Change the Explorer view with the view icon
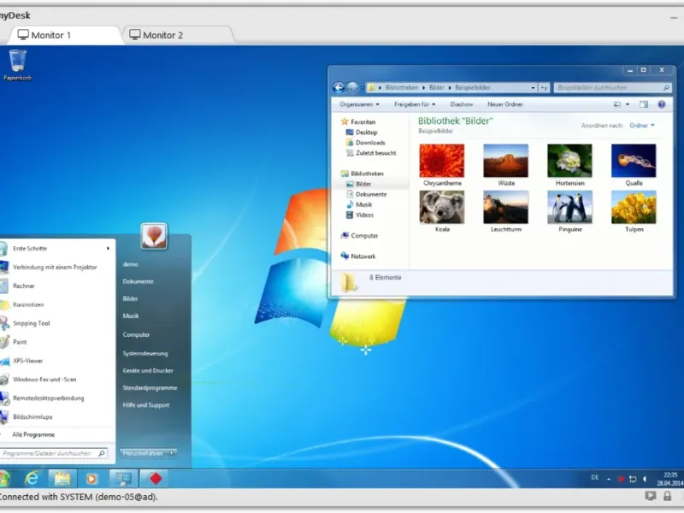This screenshot has height=513, width=684. pyautogui.click(x=616, y=104)
